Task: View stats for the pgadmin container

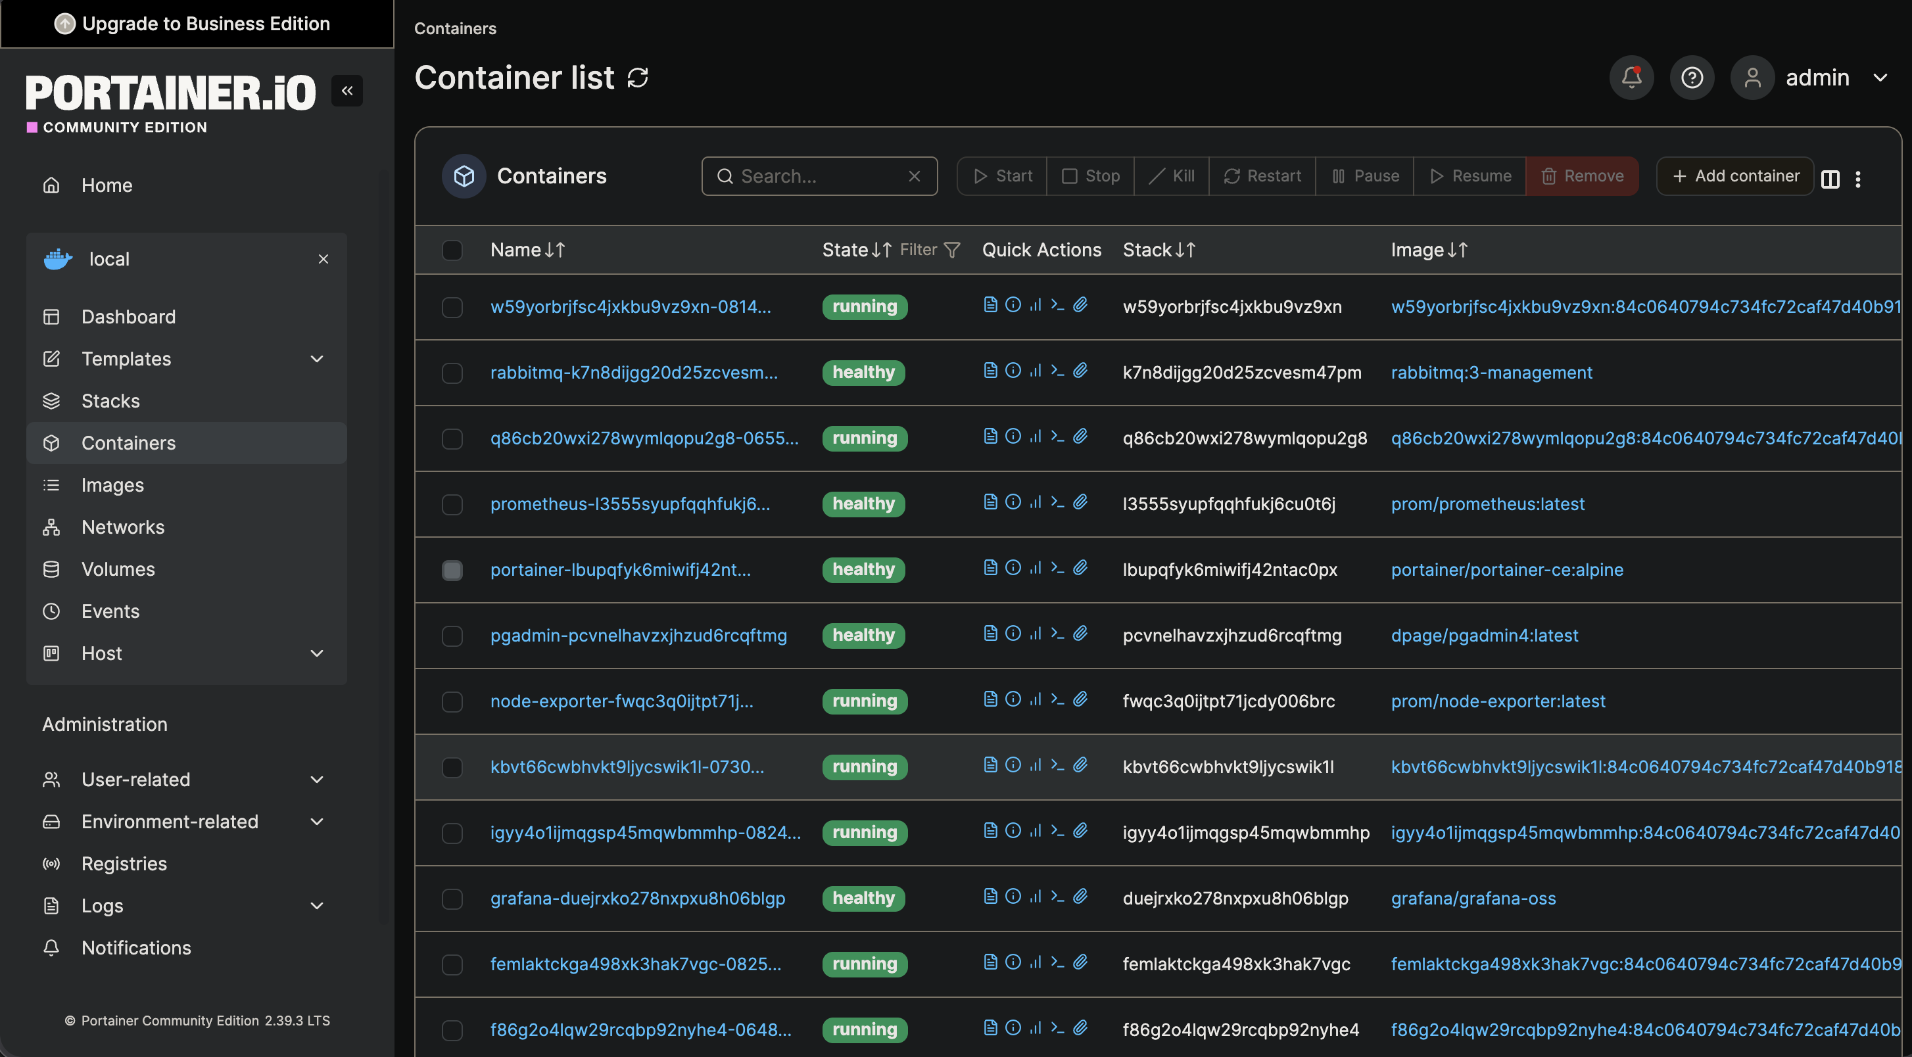Action: (1035, 633)
